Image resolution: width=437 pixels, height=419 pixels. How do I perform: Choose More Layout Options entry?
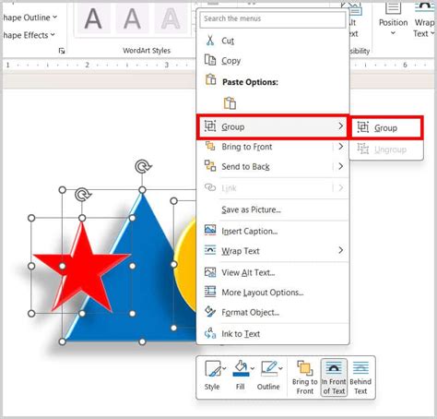(x=272, y=292)
